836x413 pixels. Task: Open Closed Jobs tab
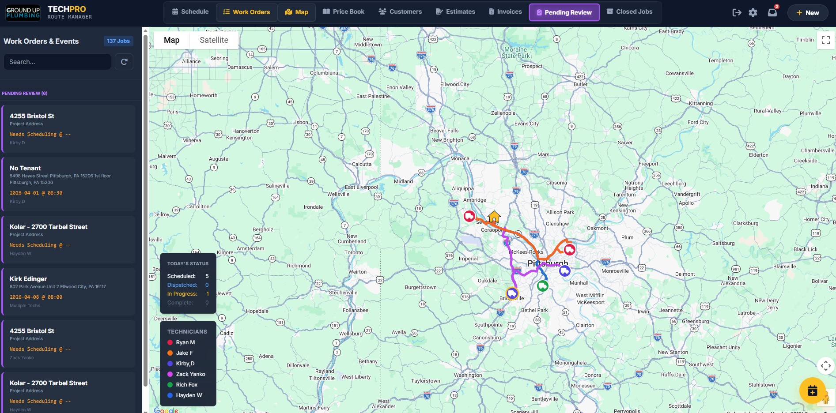(629, 12)
